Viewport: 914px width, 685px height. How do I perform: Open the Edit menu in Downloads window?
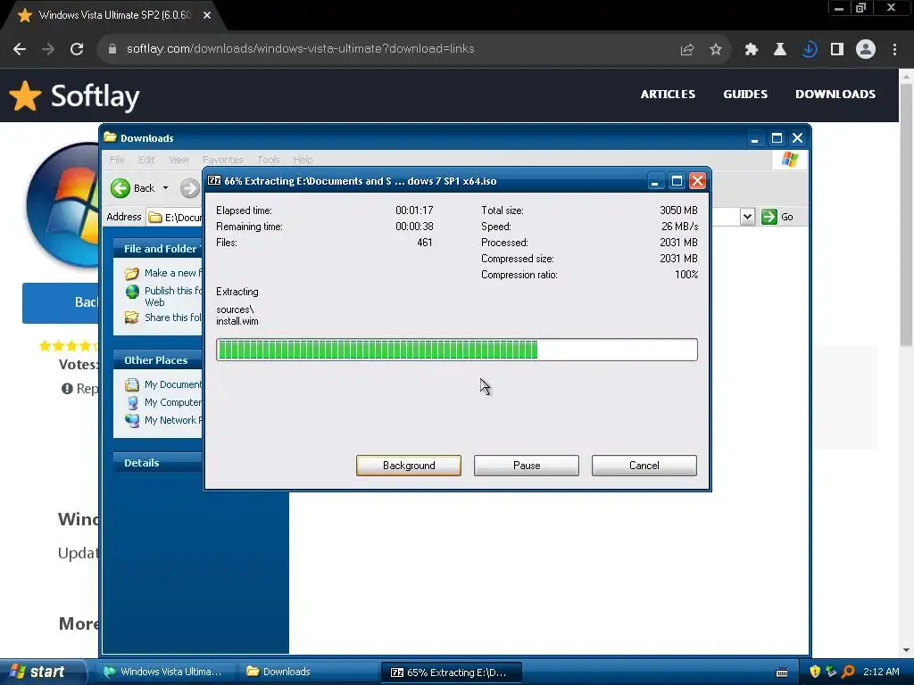click(x=146, y=160)
